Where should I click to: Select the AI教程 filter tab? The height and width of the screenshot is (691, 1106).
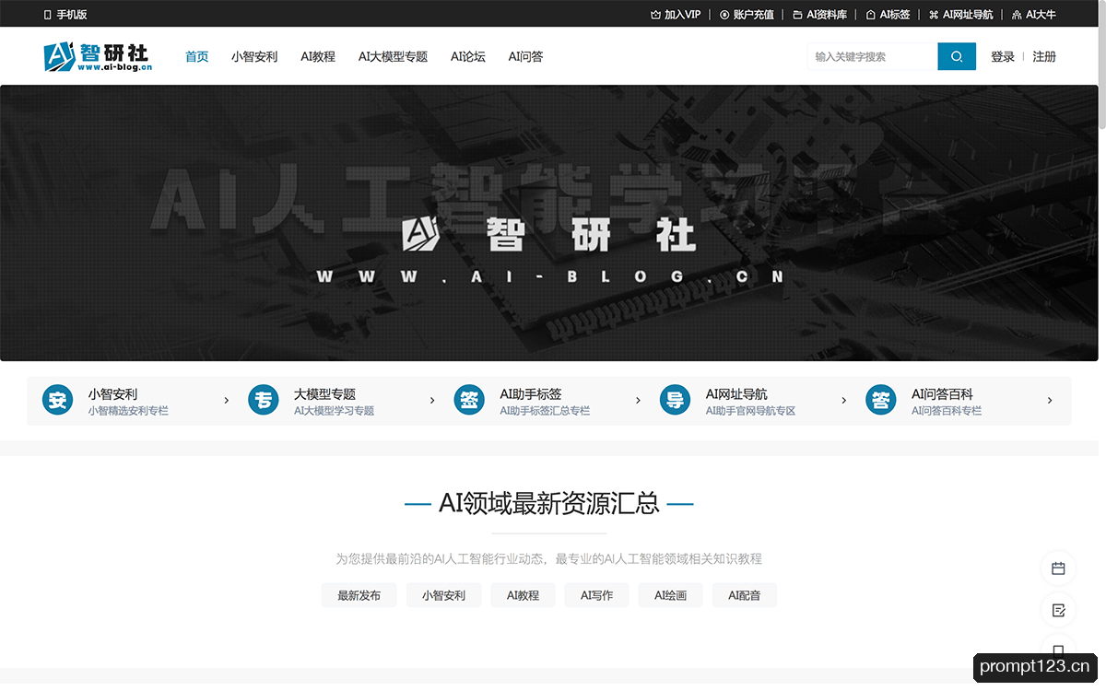tap(523, 595)
